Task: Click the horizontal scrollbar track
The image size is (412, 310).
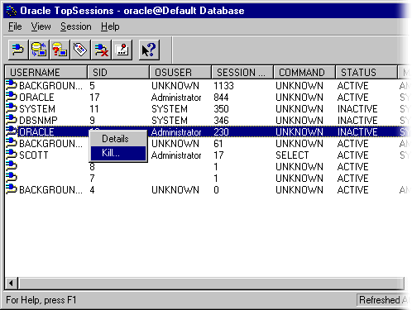Action: 211,284
